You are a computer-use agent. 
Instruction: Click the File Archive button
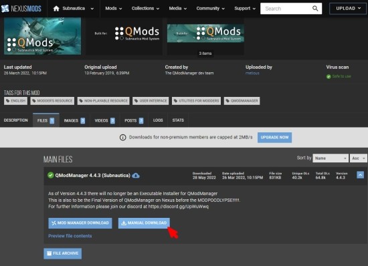[63, 253]
